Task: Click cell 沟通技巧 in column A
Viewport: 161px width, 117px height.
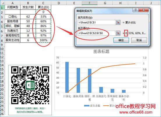Action: pos(13,31)
